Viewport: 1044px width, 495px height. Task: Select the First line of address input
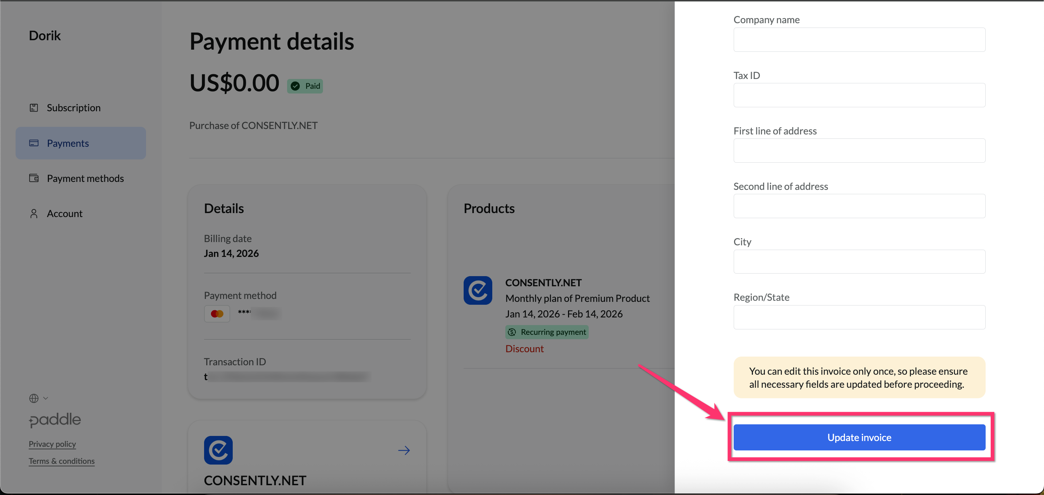(859, 151)
